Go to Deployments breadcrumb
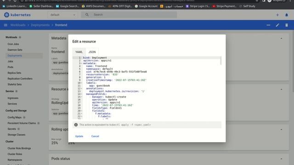This screenshot has height=165, width=294. pyautogui.click(x=40, y=25)
